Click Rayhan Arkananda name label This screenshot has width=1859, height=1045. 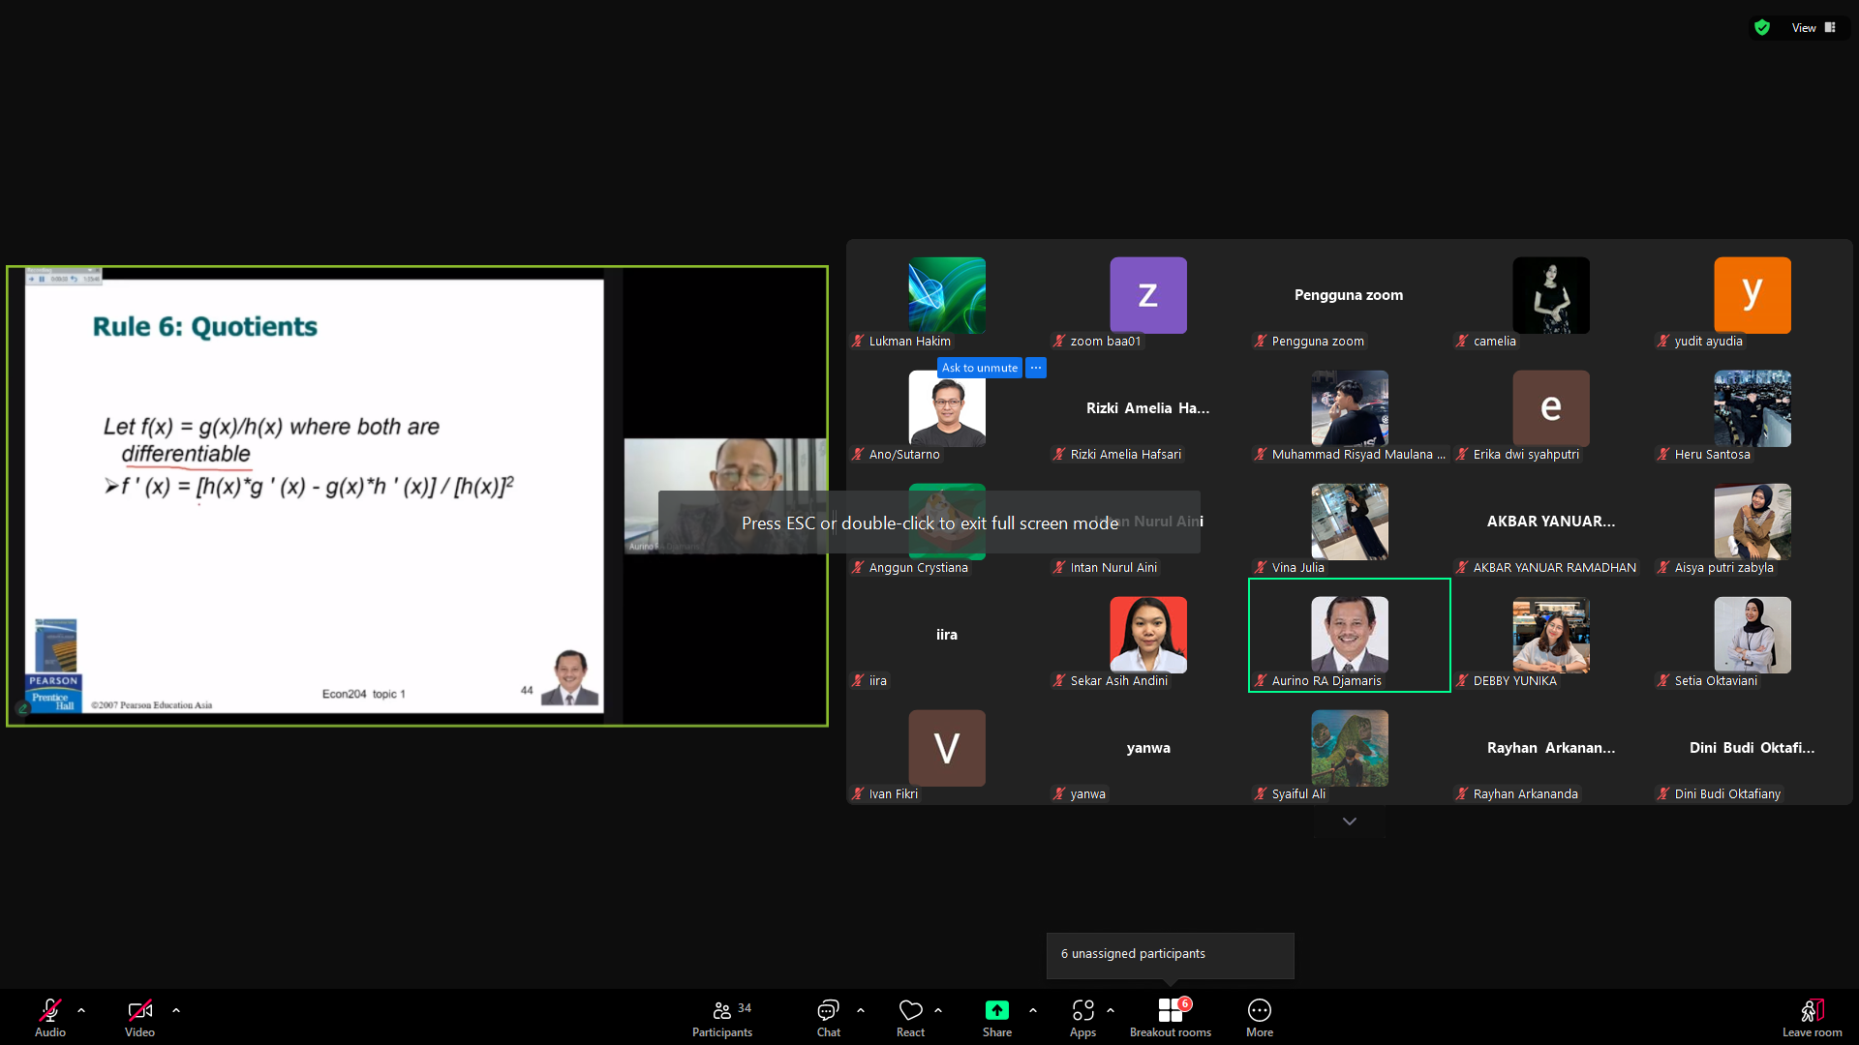1526,794
